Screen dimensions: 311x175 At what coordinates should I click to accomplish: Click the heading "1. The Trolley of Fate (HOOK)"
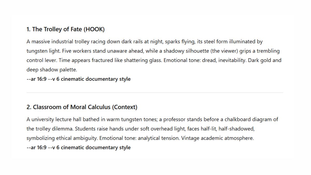point(65,29)
